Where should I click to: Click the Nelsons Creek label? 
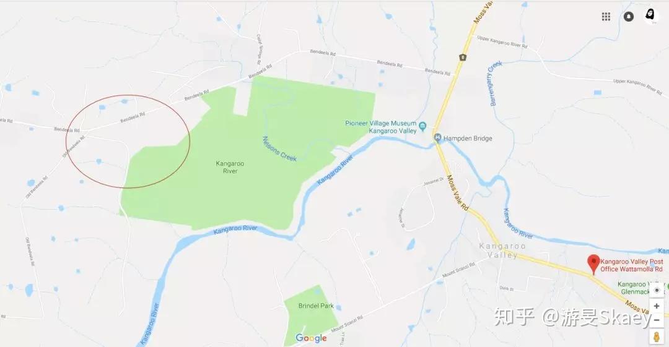point(279,149)
